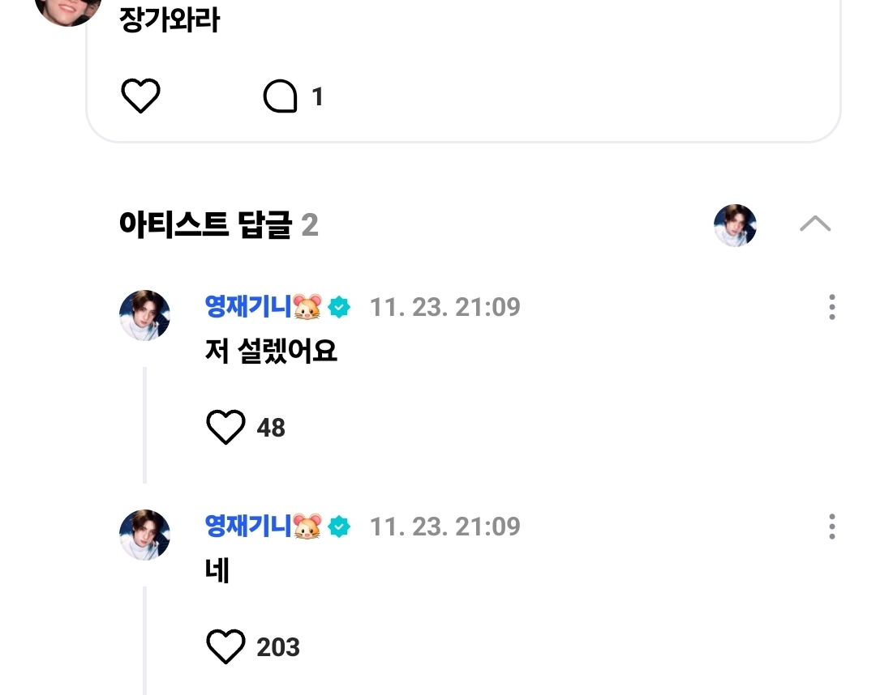This screenshot has width=876, height=695.
Task: Select the reply text "저 설렜어요"
Action: (x=271, y=352)
